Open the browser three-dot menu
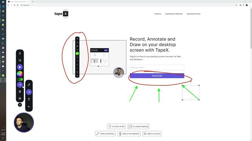 (250, 5)
